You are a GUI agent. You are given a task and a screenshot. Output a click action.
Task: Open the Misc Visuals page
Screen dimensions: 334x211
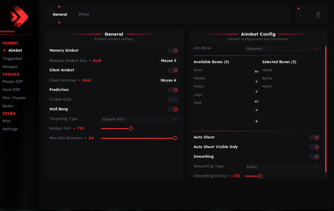tap(14, 98)
